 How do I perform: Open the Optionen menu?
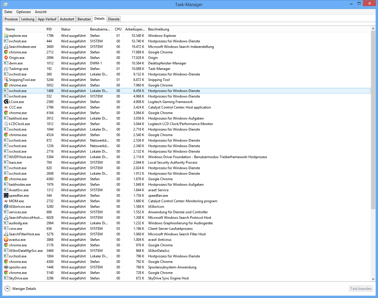[x=24, y=12]
